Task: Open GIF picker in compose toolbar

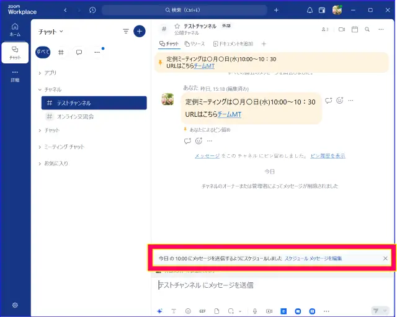Action: 202,311
